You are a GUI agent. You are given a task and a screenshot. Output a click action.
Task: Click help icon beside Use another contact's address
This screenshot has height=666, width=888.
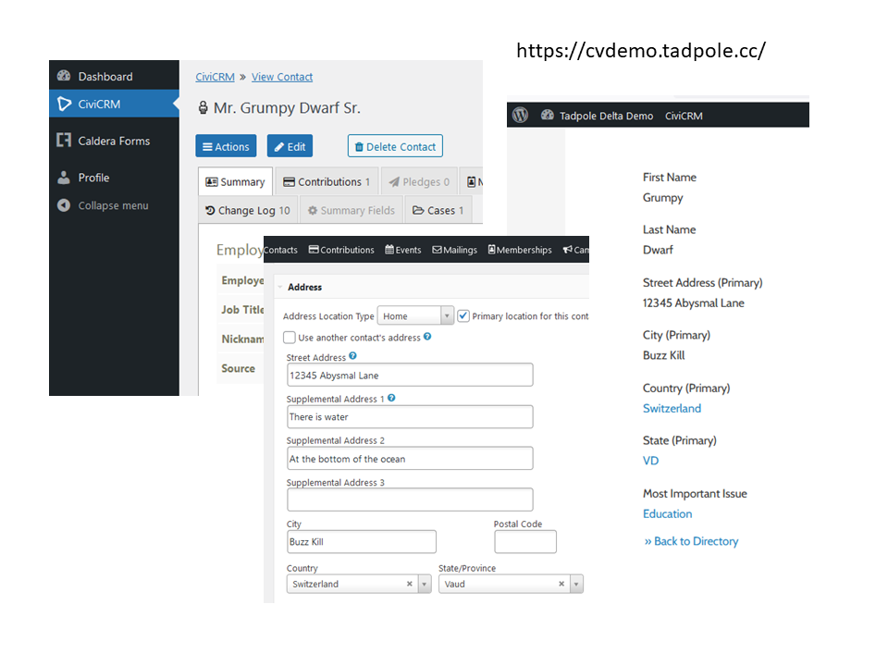427,337
